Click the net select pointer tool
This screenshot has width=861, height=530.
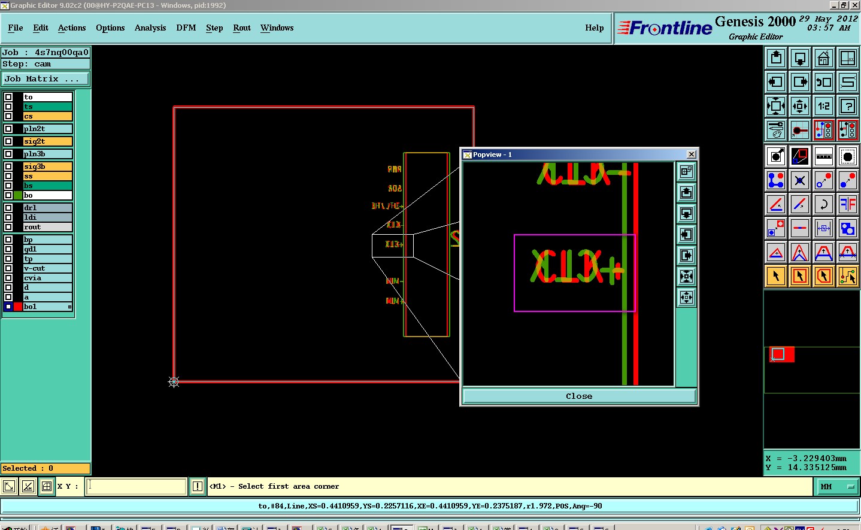point(848,276)
